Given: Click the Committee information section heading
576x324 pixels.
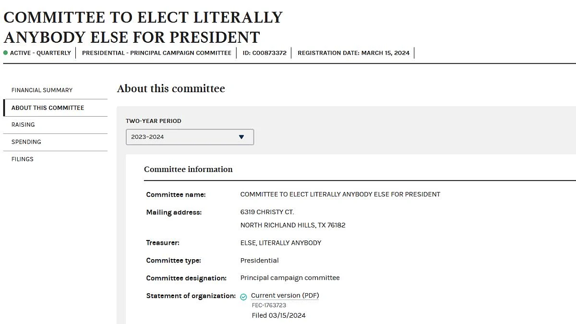Looking at the screenshot, I should [188, 169].
